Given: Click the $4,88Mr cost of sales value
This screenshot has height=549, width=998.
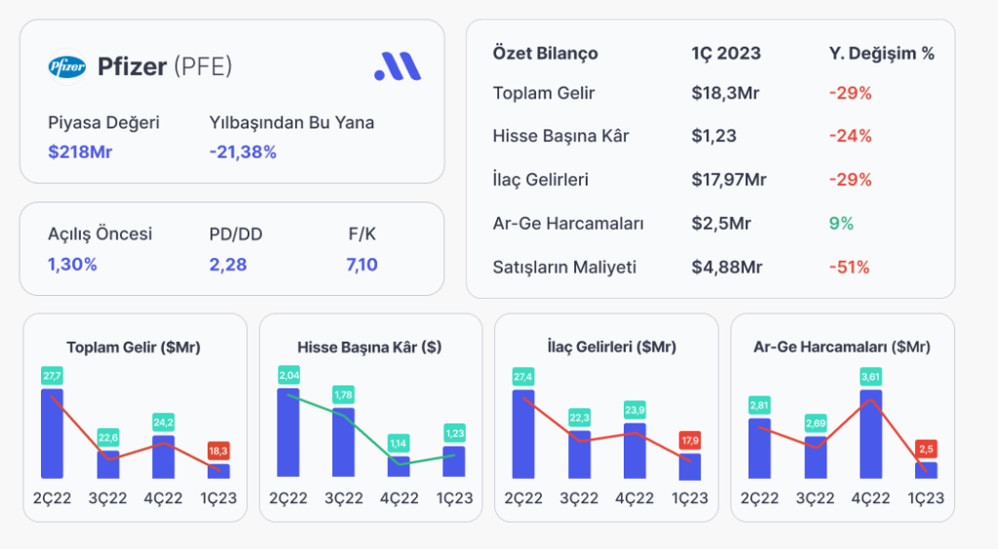Looking at the screenshot, I should (727, 267).
